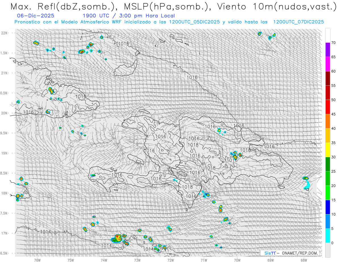Select the forecast date '06-Dic-2025'
The width and height of the screenshot is (341, 264).
[36, 16]
